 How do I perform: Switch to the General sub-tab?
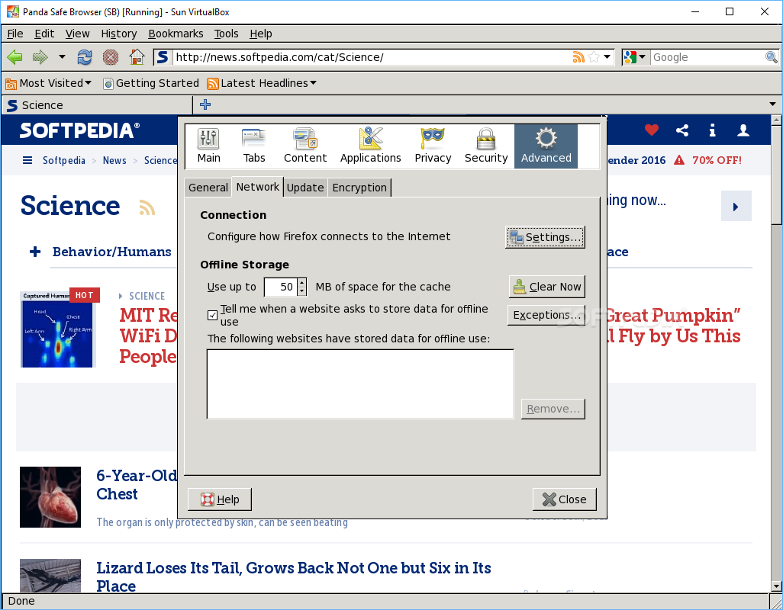[208, 188]
